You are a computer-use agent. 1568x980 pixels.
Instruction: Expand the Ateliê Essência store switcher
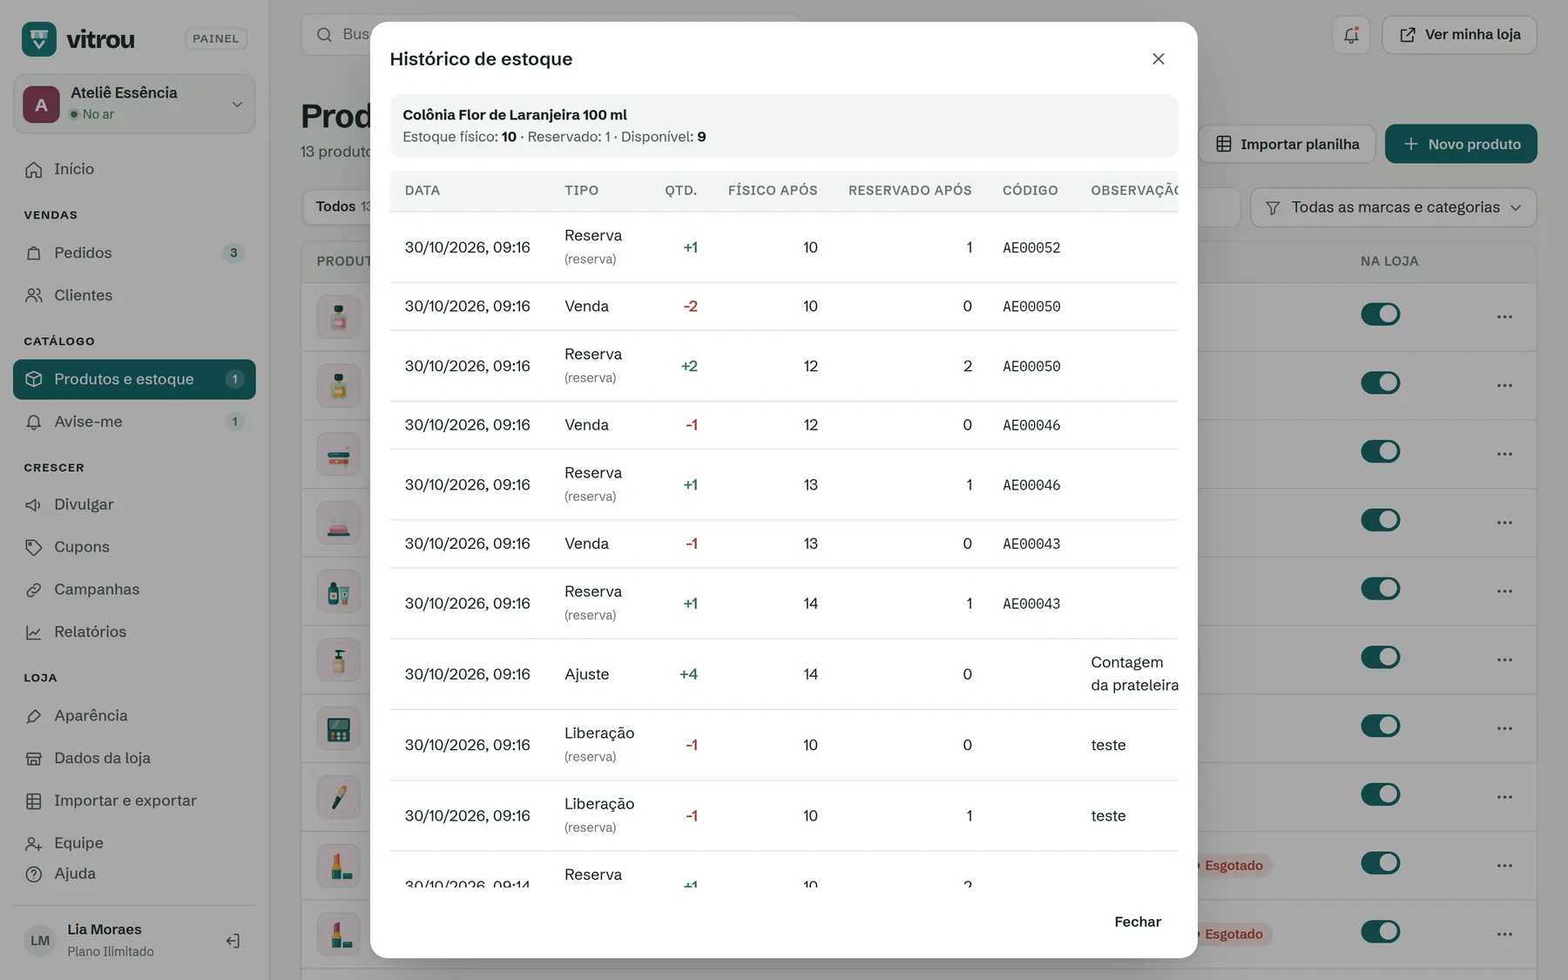[x=134, y=104]
